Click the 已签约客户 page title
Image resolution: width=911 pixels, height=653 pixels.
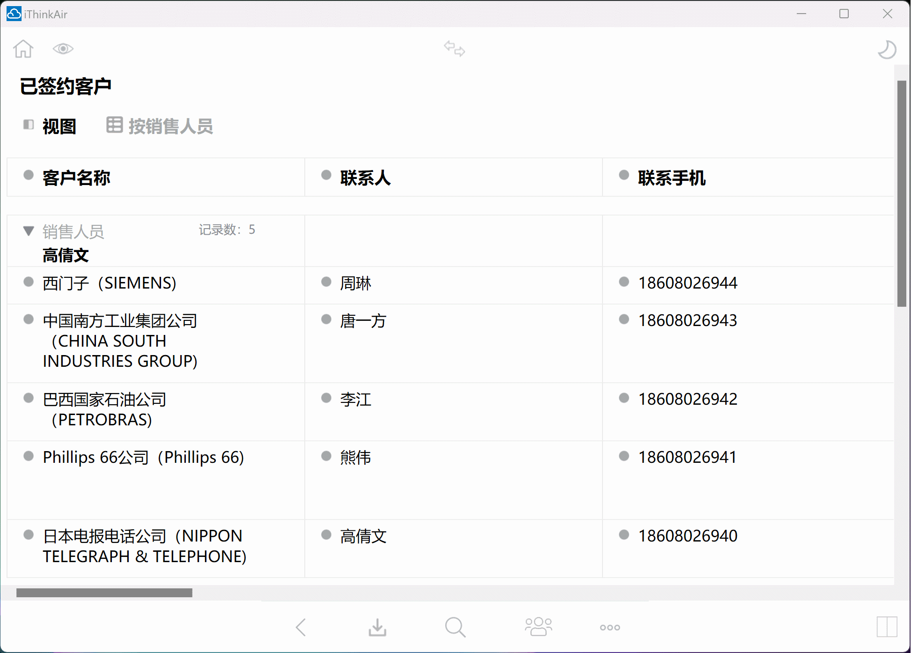coord(66,86)
